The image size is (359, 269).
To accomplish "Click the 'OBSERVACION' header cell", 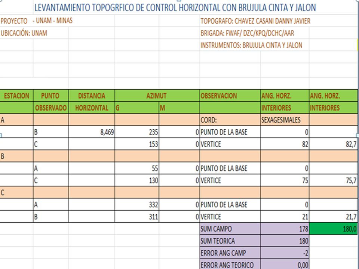I will click(x=230, y=96).
